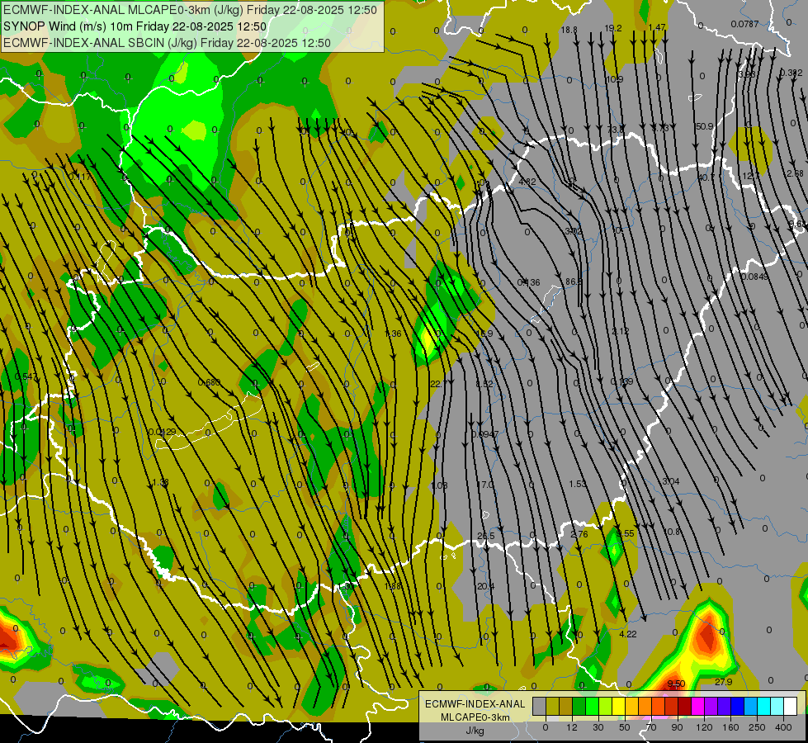Click the legend tick value 70
This screenshot has width=808, height=743.
[x=651, y=727]
